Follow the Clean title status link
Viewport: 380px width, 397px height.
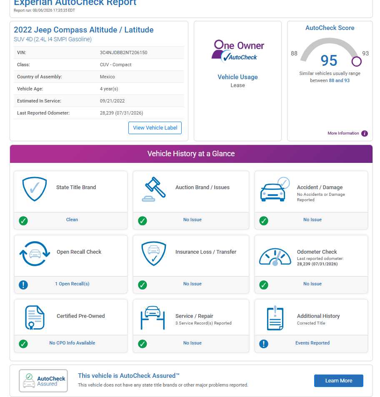(x=72, y=220)
